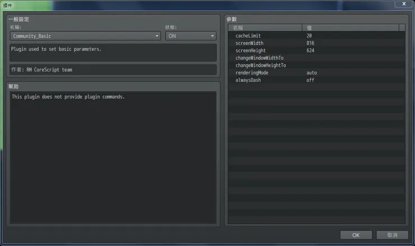Image resolution: width=415 pixels, height=246 pixels.
Task: Click the help text about plugin commands
Action: point(68,97)
